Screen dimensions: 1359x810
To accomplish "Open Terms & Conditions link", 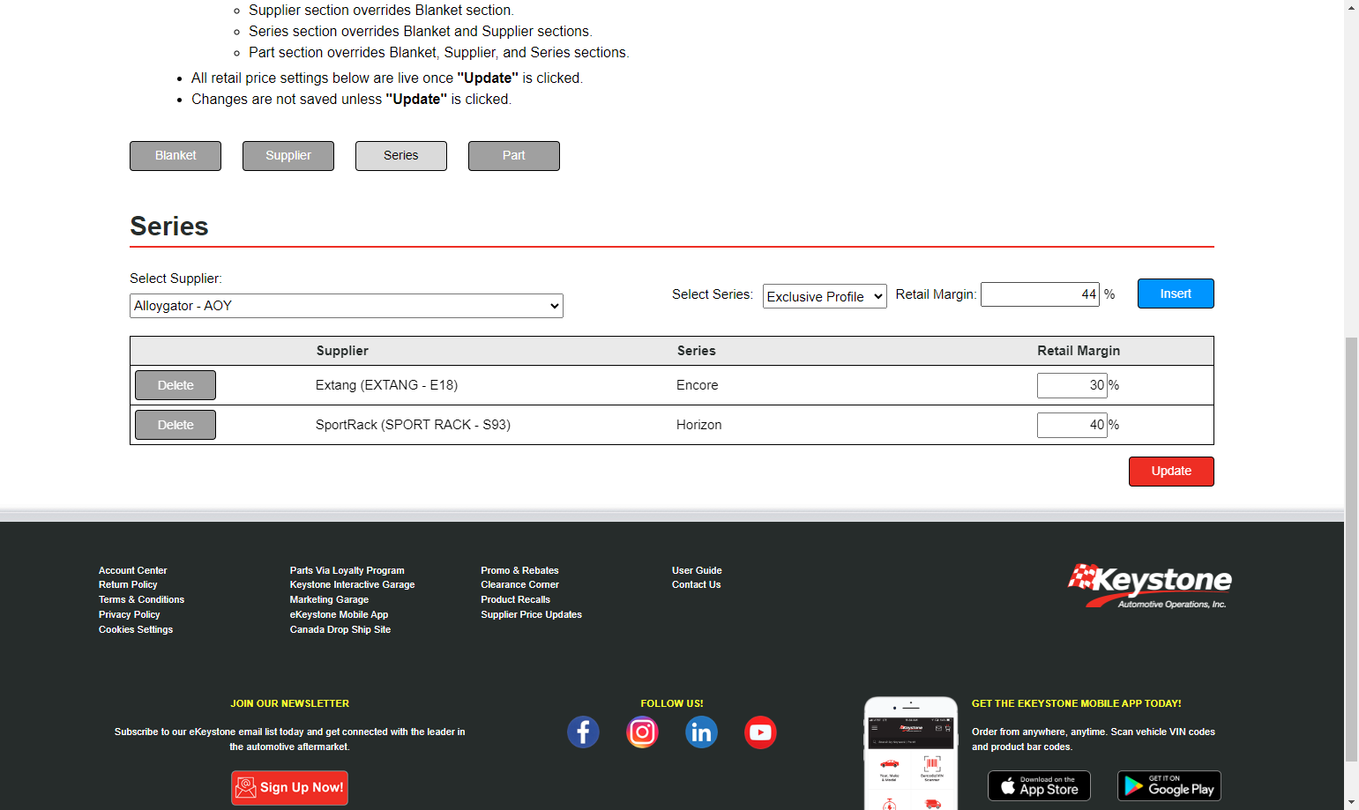I will pos(141,599).
